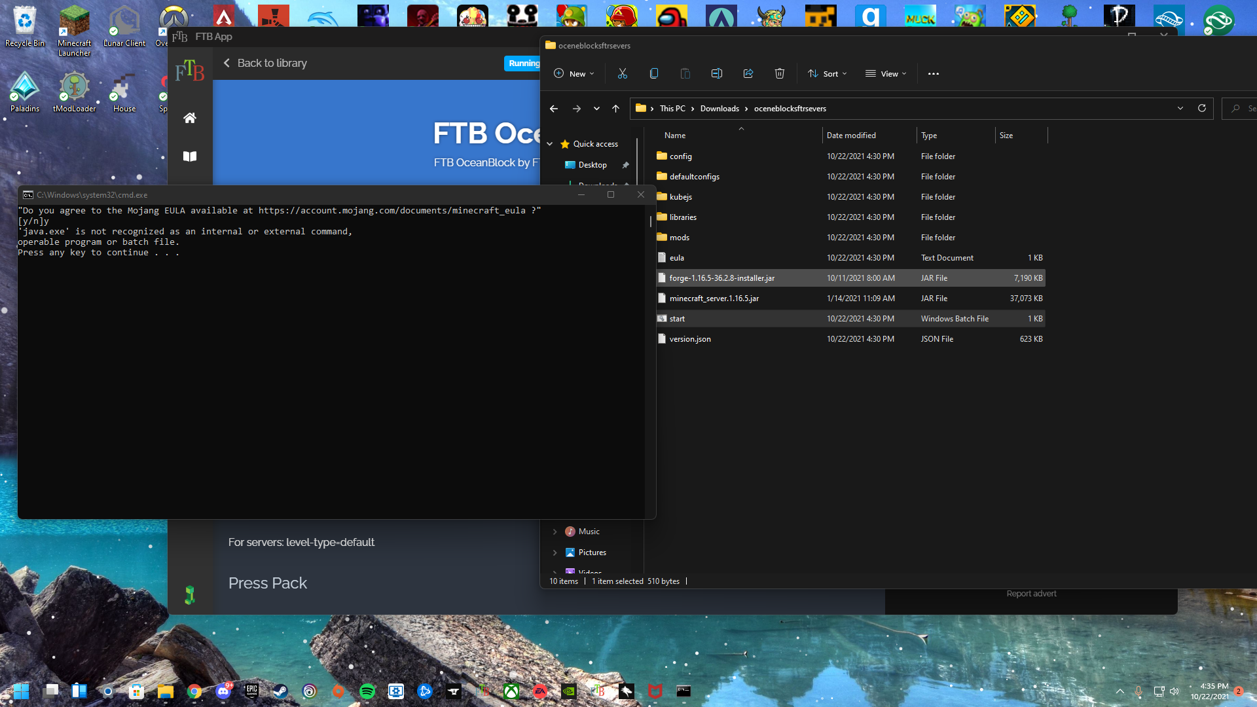Open the View dropdown in File Explorer
The image size is (1257, 707).
tap(886, 73)
